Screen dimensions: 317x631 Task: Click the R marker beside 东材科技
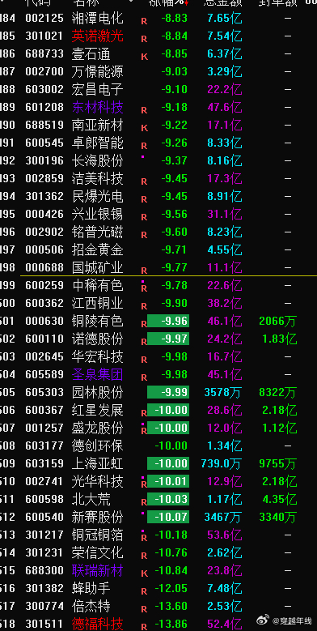pyautogui.click(x=144, y=110)
